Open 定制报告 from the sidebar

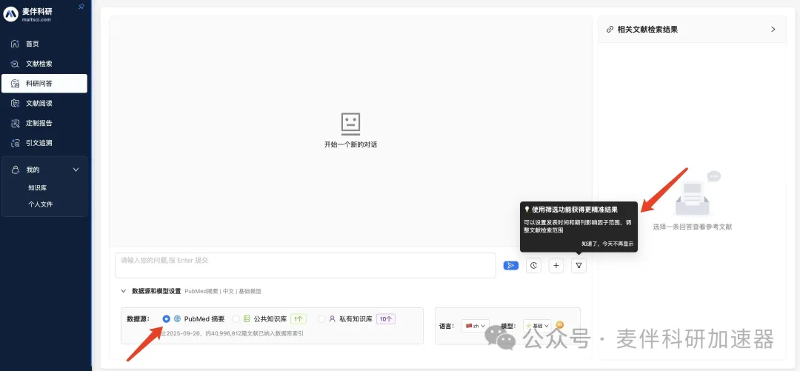[x=39, y=123]
